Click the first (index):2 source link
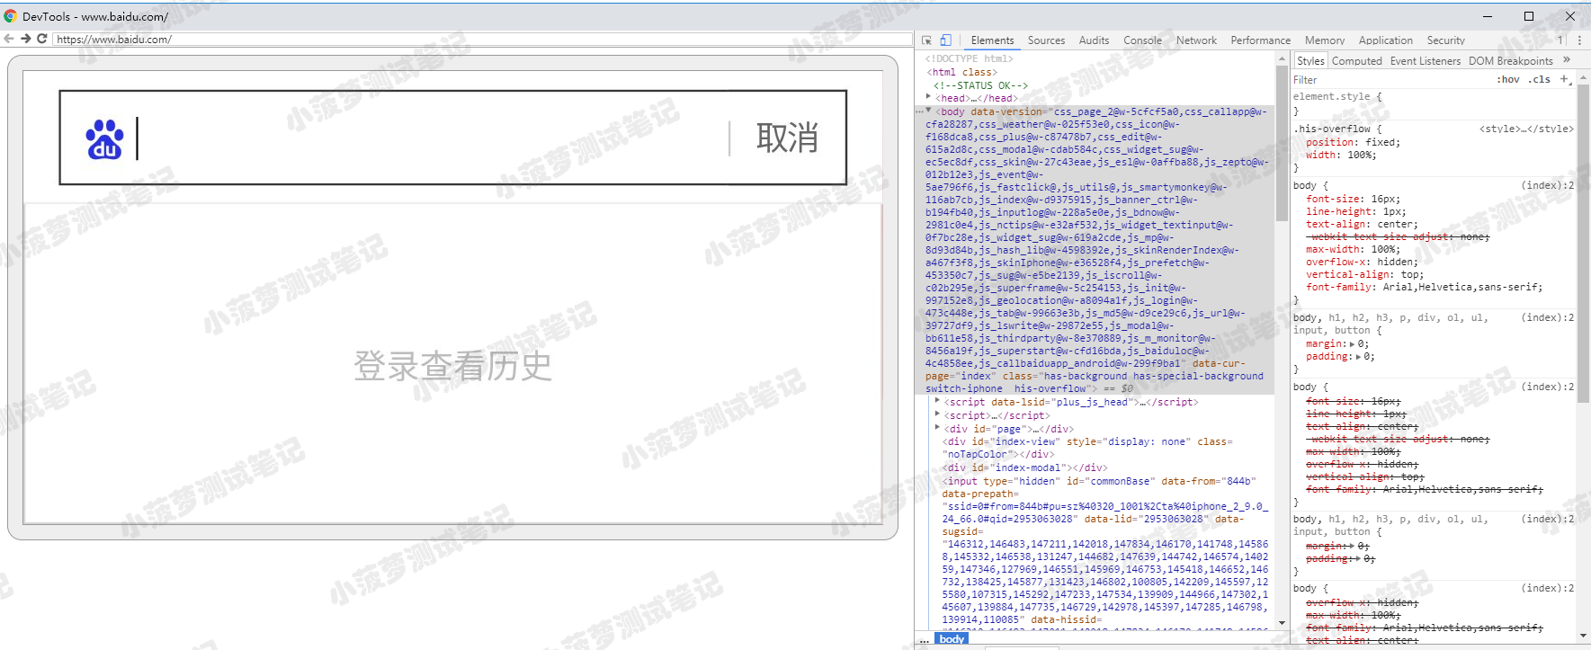This screenshot has height=650, width=1591. point(1547,185)
